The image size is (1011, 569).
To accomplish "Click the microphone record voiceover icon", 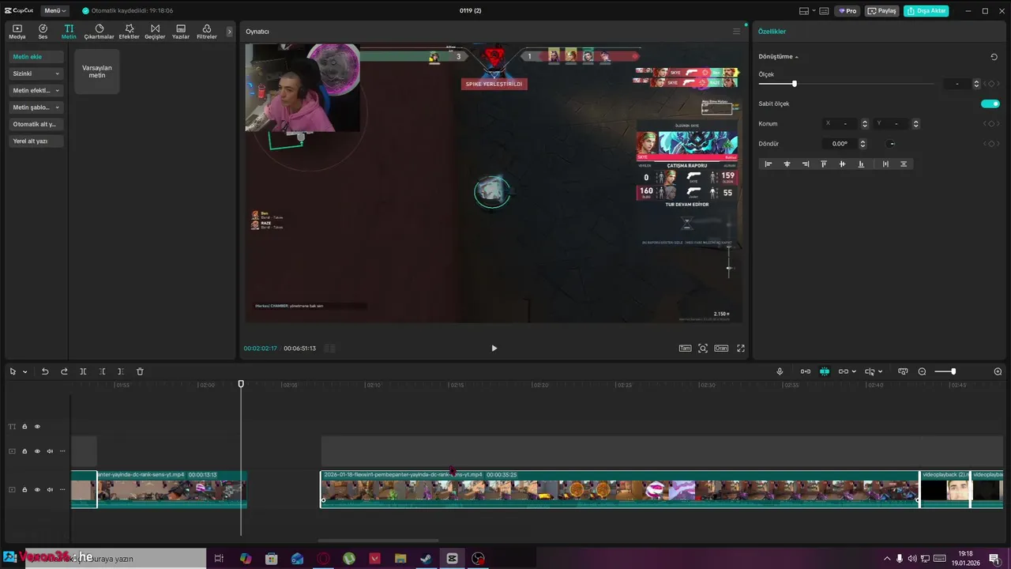I will [x=780, y=371].
